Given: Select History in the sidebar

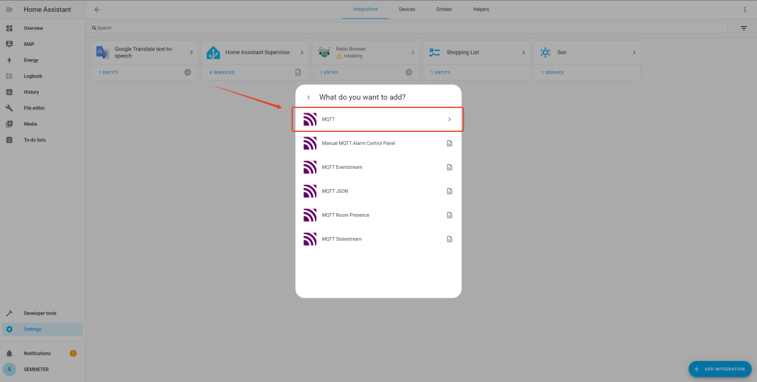Looking at the screenshot, I should point(42,92).
